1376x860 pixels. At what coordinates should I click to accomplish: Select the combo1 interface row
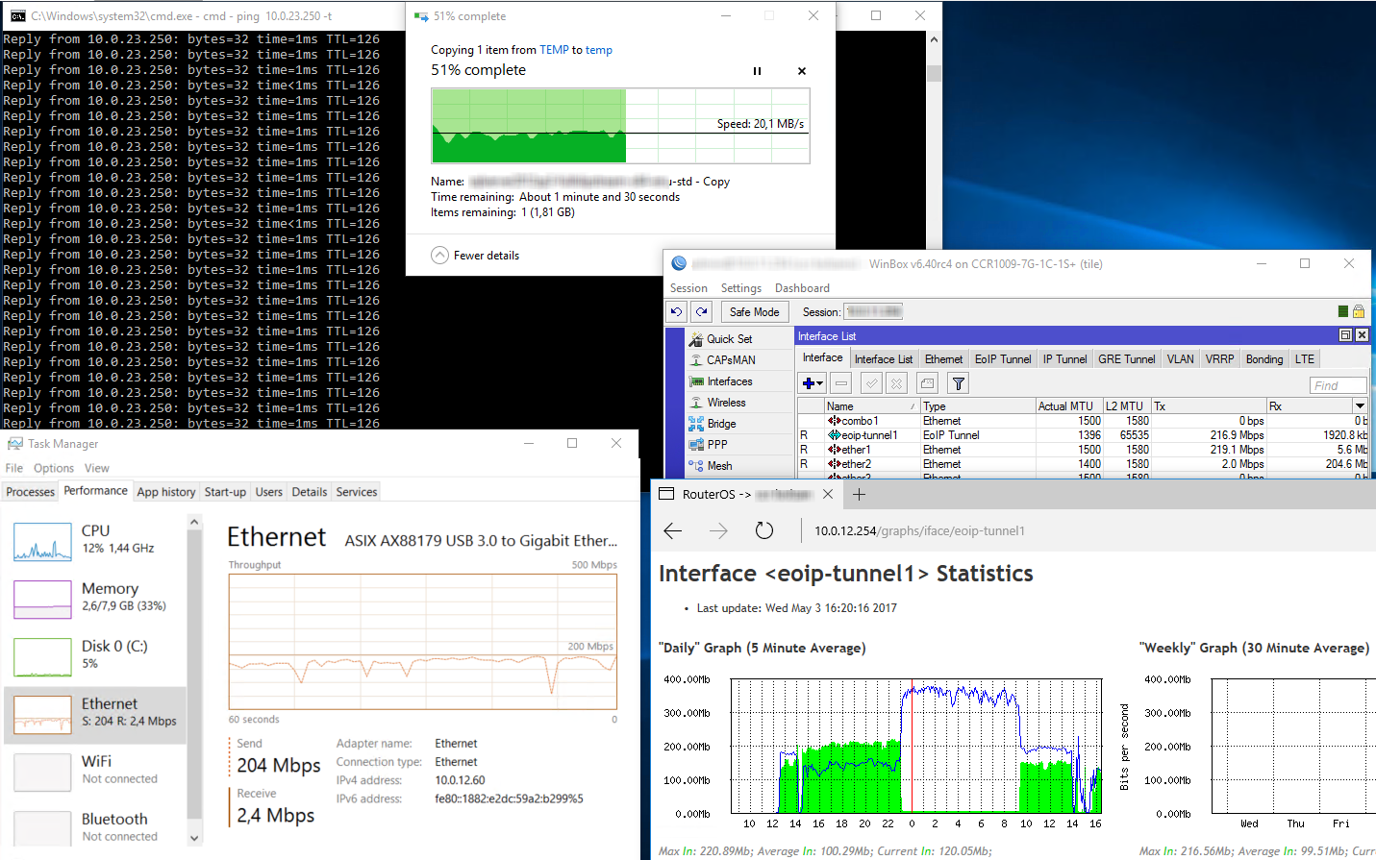pos(1083,421)
